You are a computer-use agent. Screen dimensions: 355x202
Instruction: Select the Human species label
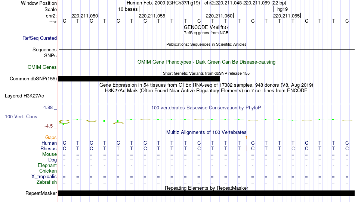(49, 143)
